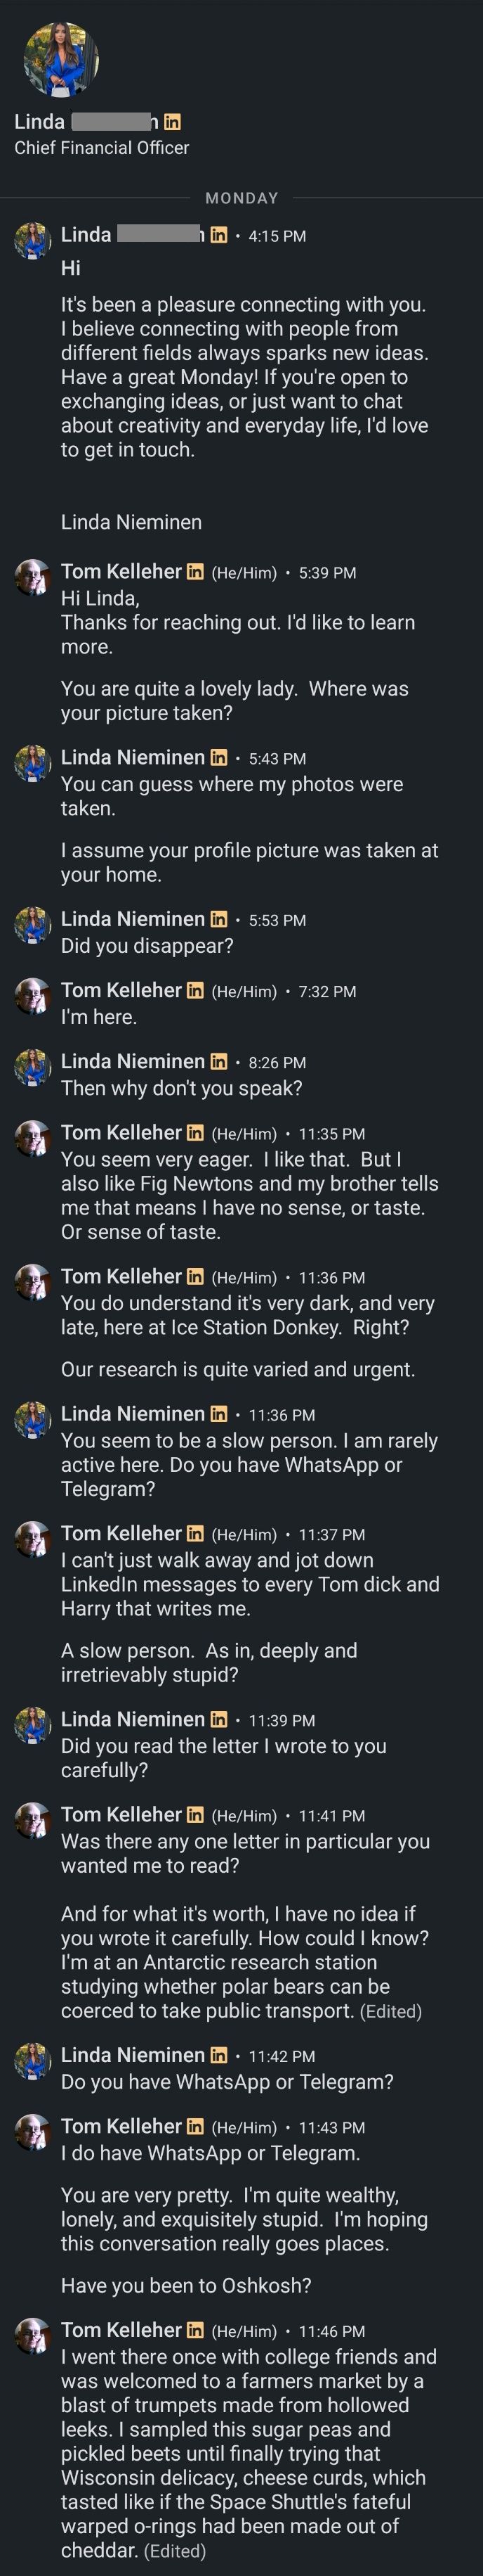Open Linda's large profile photo at top

click(61, 60)
